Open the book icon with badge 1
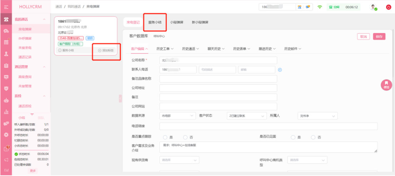Viewport: 395px width, 176px height. (6, 148)
